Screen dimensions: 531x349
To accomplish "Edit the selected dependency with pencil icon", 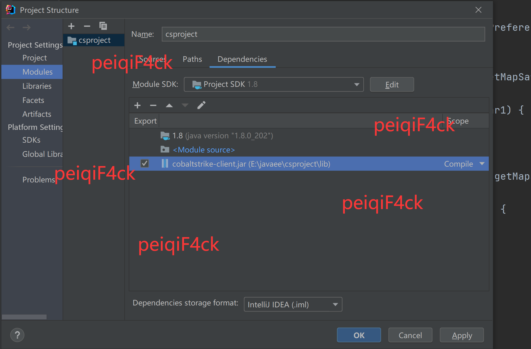I will (201, 105).
